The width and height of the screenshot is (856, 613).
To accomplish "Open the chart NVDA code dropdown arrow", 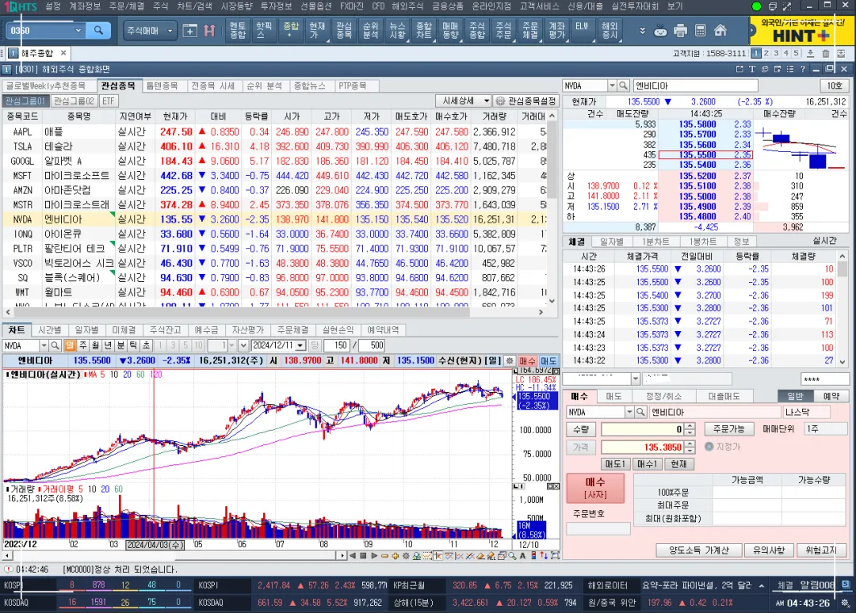I will coord(43,346).
